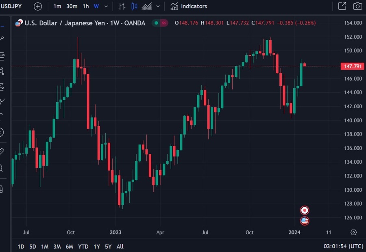Open the USDJPY symbol search
Image resolution: width=366 pixels, height=252 pixels.
11,7
